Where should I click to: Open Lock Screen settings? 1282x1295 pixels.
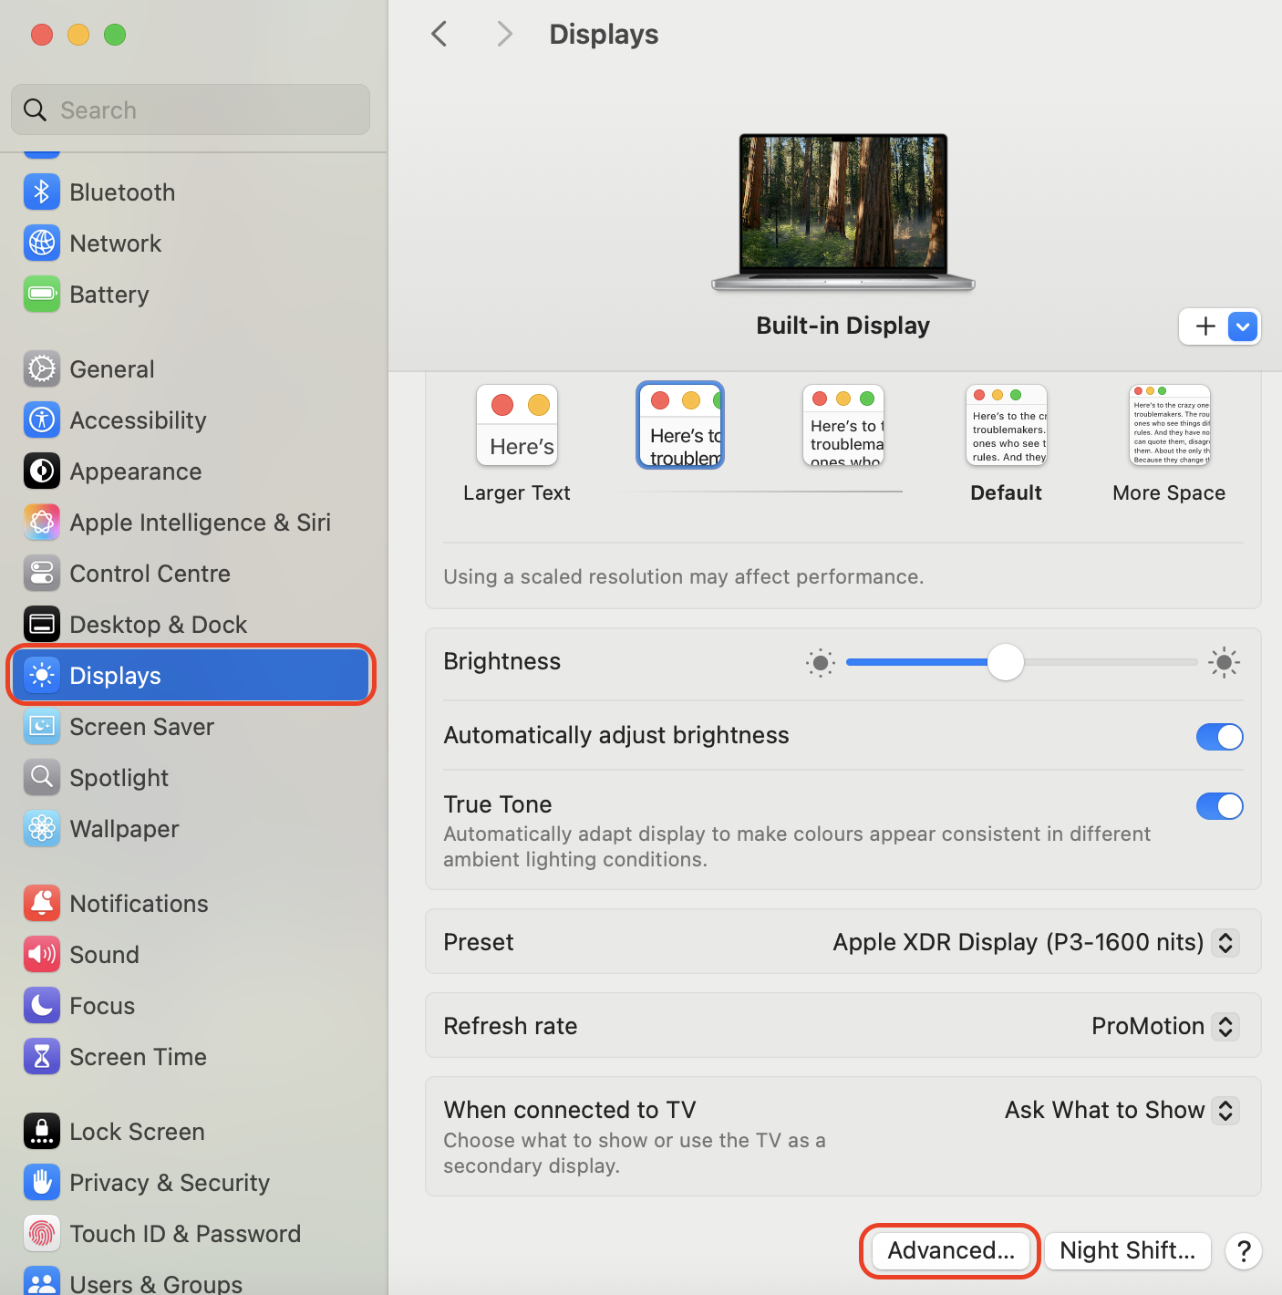coord(137,1131)
